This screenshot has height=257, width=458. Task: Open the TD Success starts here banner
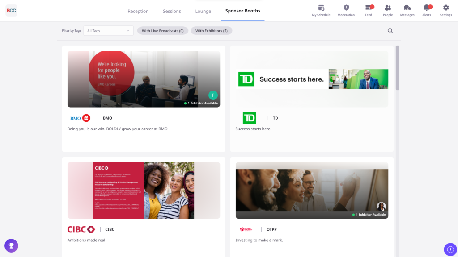[312, 79]
